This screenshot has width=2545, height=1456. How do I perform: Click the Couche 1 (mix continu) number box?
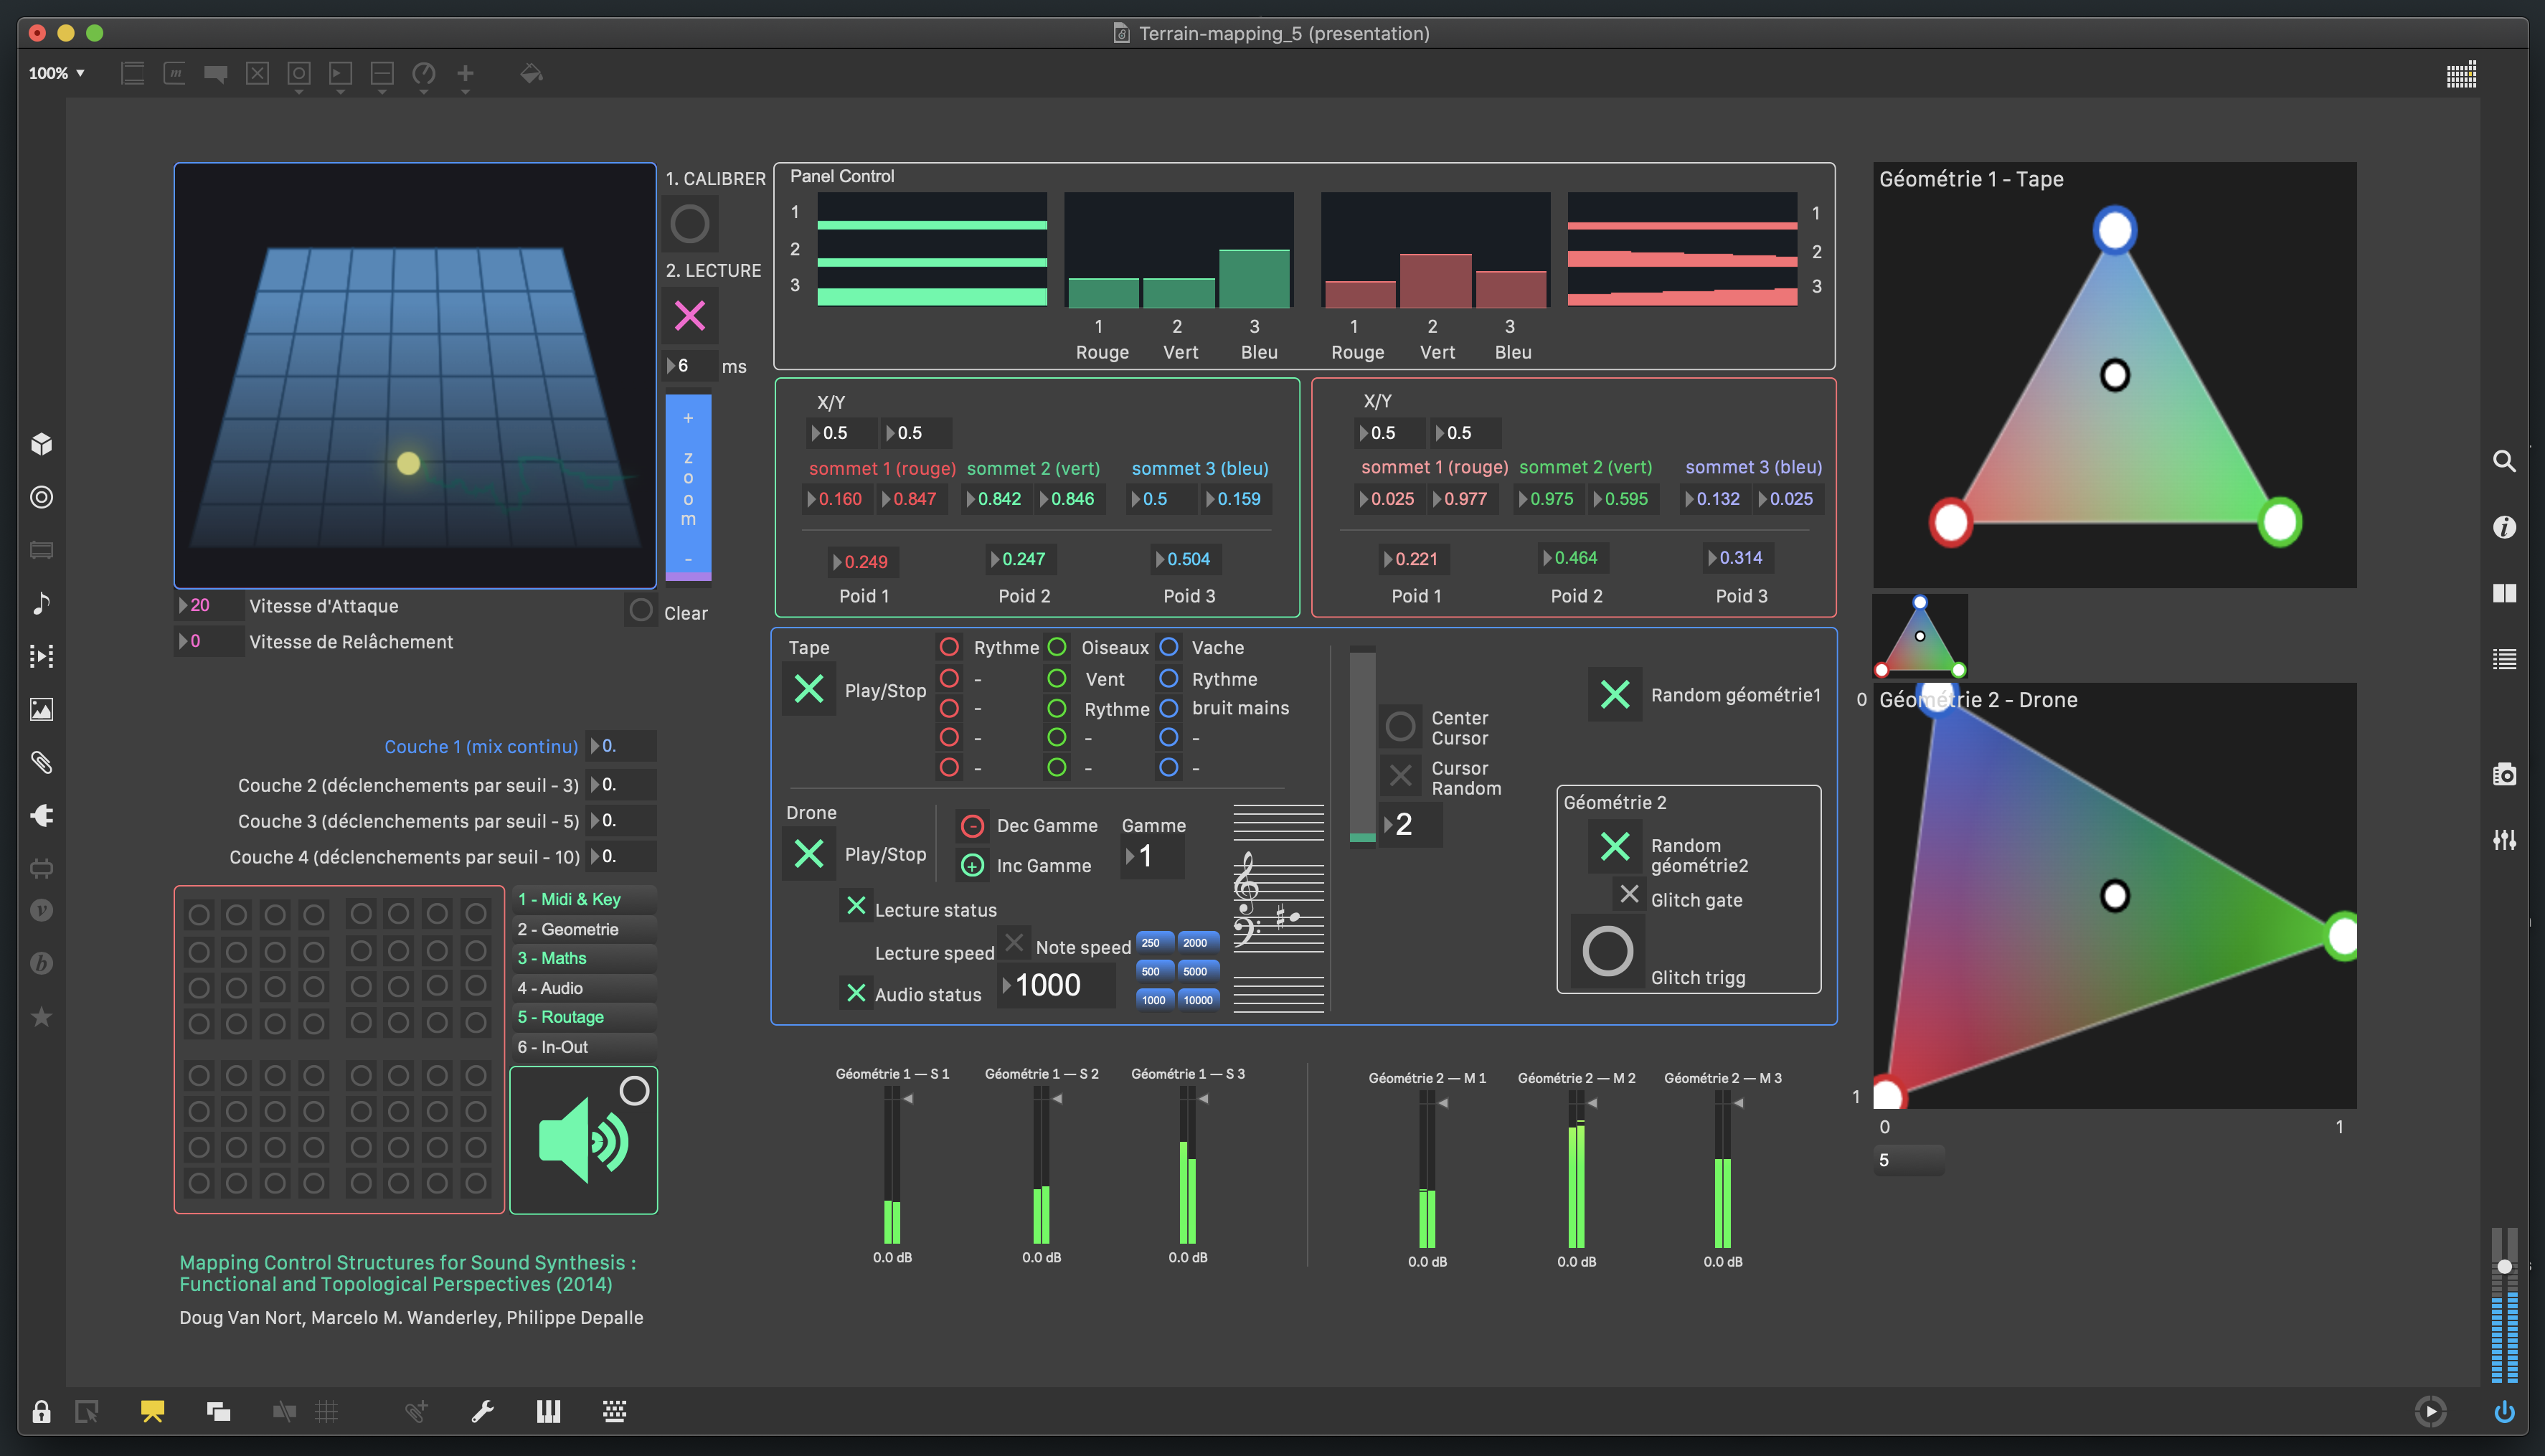pos(621,746)
